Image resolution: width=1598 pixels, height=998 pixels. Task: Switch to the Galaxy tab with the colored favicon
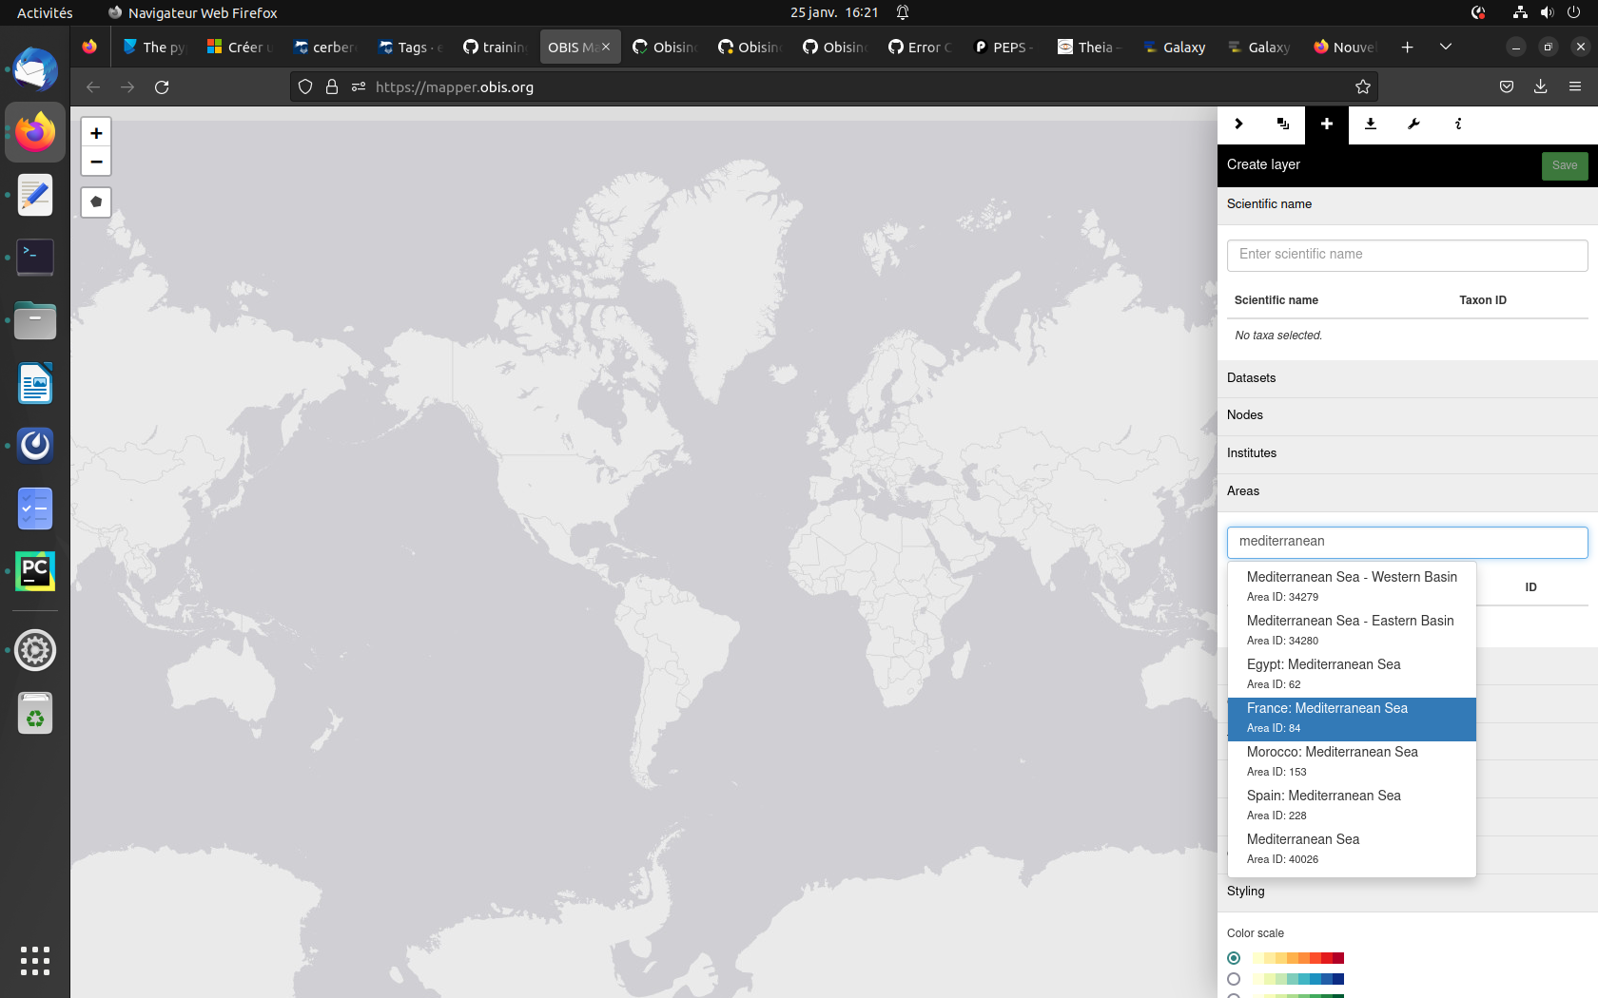coord(1175,48)
